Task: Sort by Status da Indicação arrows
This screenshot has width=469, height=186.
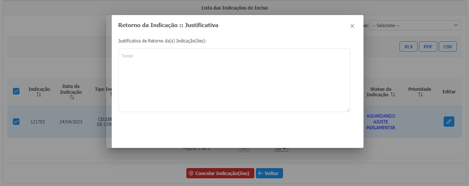Action: coord(393,95)
